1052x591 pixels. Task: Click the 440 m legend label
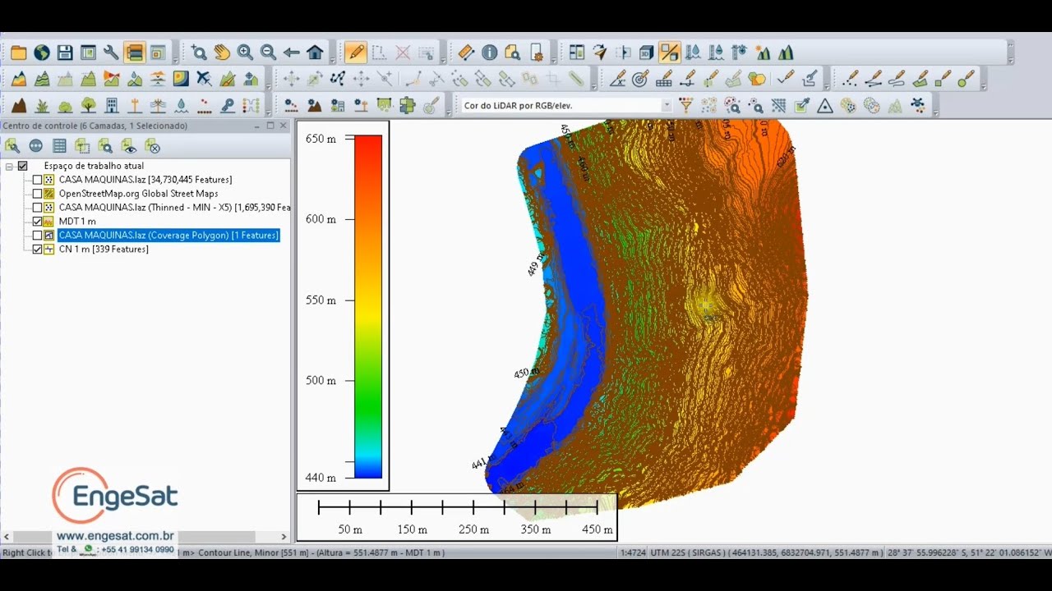pos(321,478)
